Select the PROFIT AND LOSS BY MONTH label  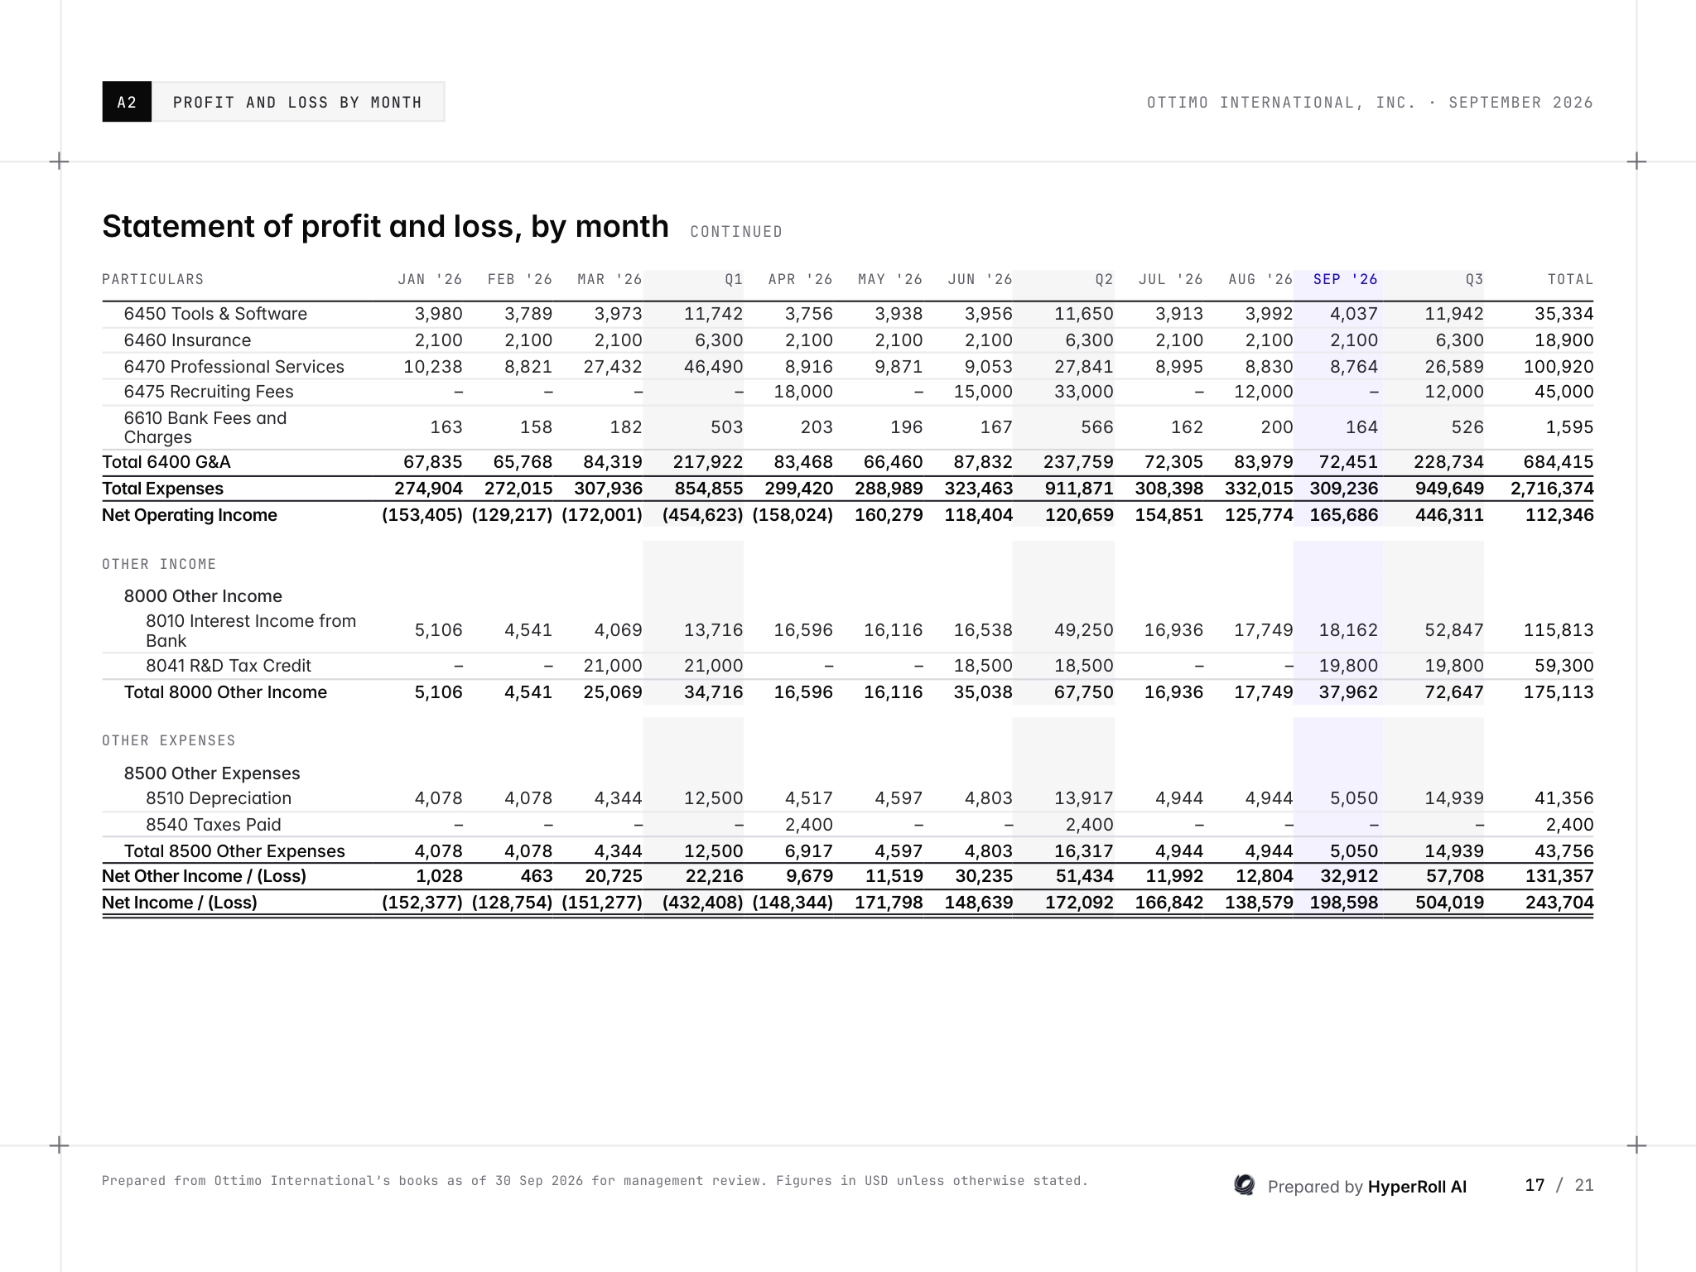(297, 103)
